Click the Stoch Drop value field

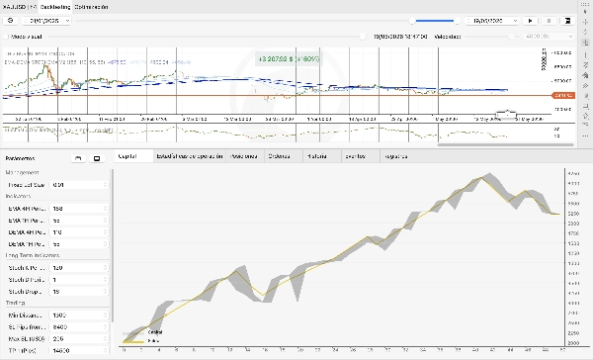[x=79, y=292]
